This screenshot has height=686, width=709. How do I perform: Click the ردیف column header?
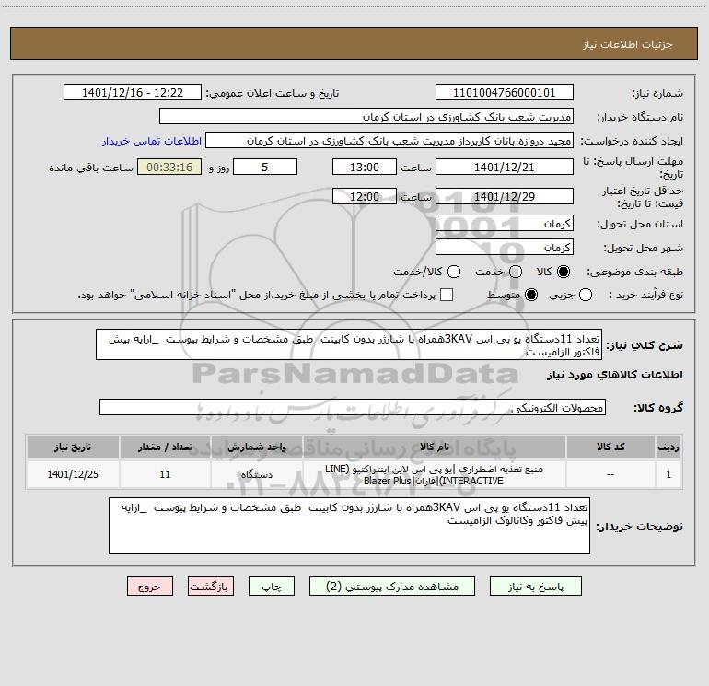pos(668,447)
